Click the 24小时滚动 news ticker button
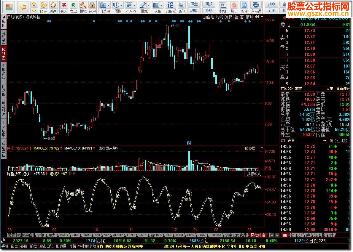The image size is (353, 252). (x=87, y=246)
